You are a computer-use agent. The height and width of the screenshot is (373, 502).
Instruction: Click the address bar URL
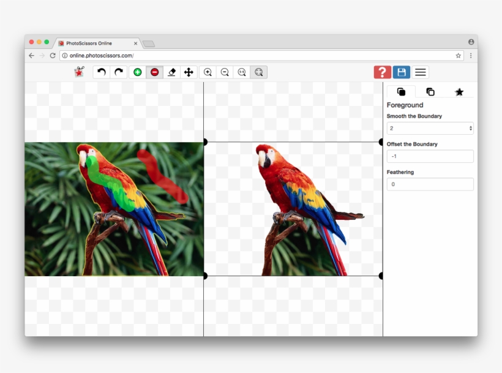pos(102,55)
